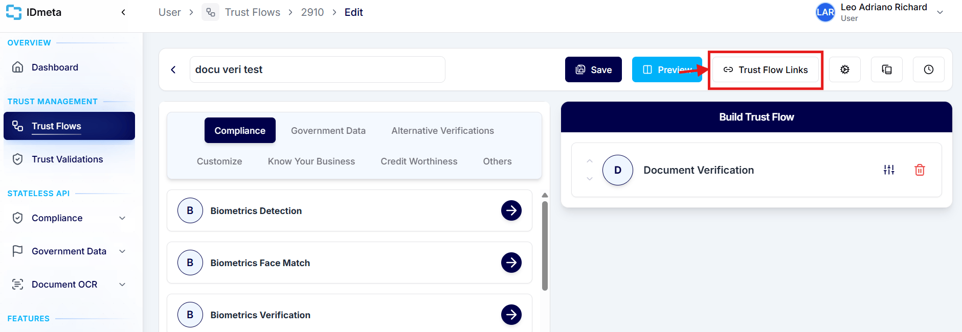Click the Preview button

[x=667, y=69]
